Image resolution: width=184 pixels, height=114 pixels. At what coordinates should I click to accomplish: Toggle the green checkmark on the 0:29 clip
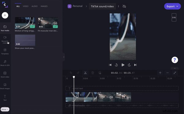(33, 27)
